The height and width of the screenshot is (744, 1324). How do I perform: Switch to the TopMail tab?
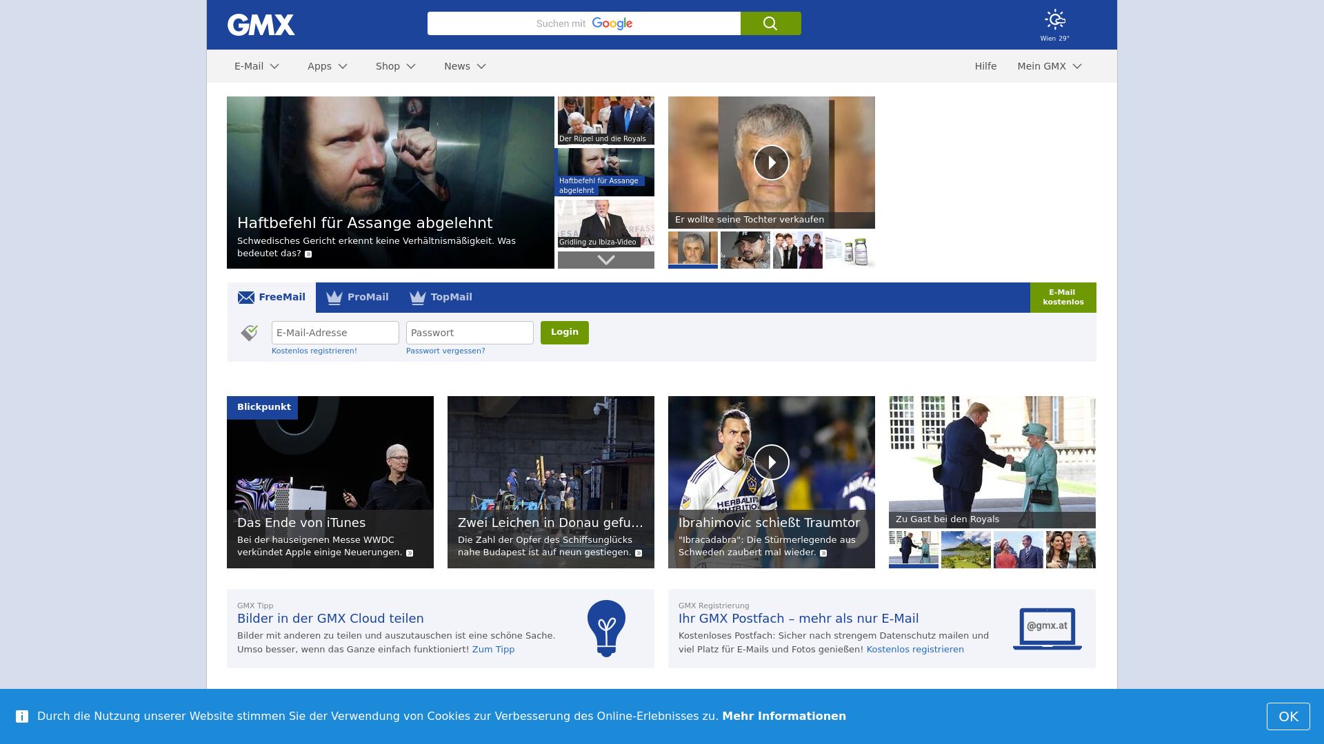[x=441, y=298]
